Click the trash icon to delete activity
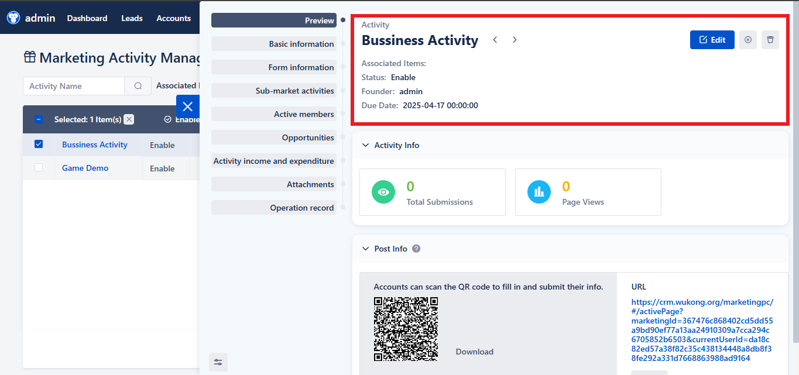Viewport: 799px width, 375px height. click(x=770, y=39)
